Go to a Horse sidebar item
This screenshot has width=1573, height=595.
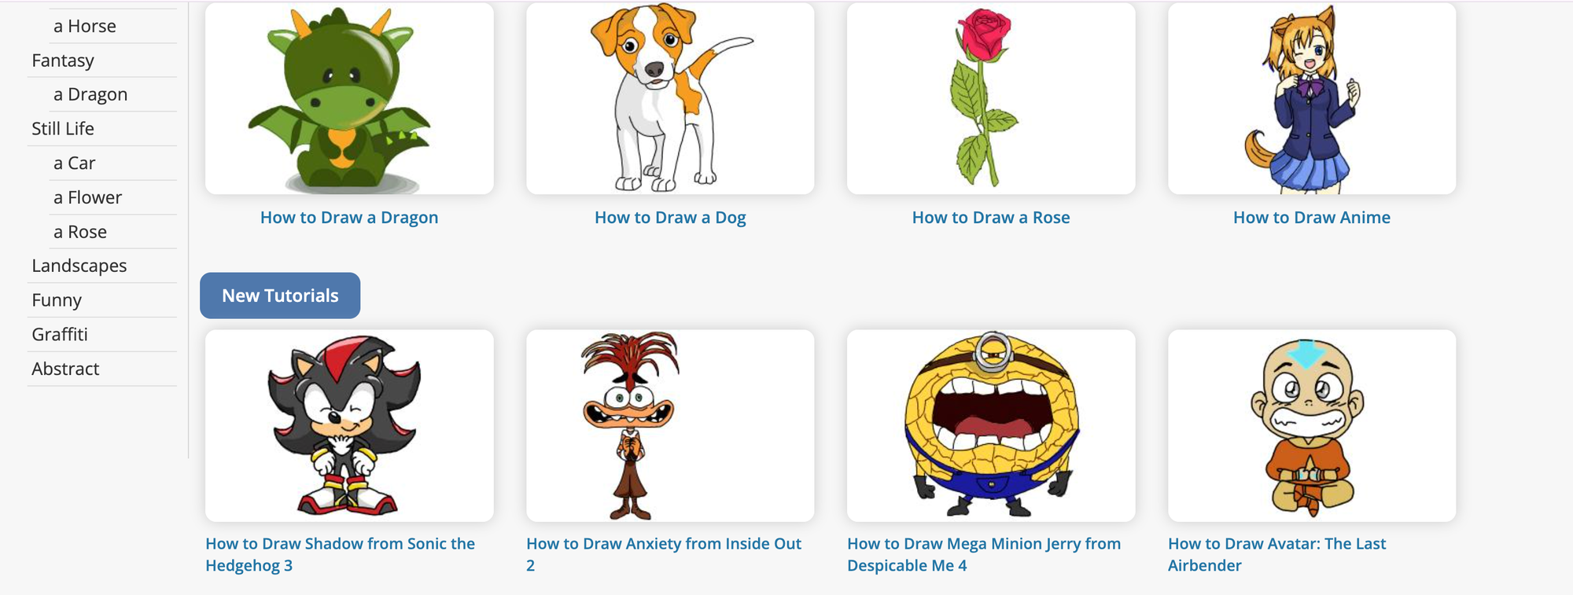pos(85,26)
